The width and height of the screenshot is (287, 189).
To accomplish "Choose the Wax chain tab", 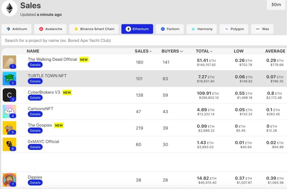I will [x=262, y=29].
